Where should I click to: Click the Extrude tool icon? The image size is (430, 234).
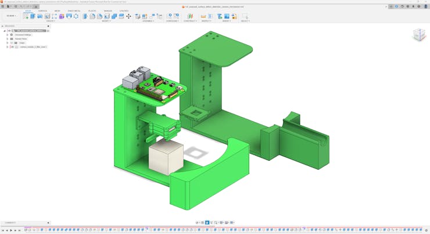click(33, 16)
